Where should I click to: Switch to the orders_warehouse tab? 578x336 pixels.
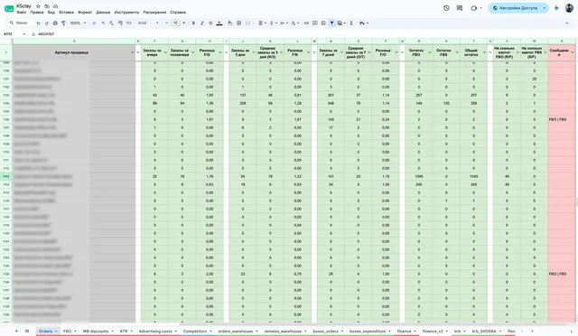pyautogui.click(x=235, y=331)
